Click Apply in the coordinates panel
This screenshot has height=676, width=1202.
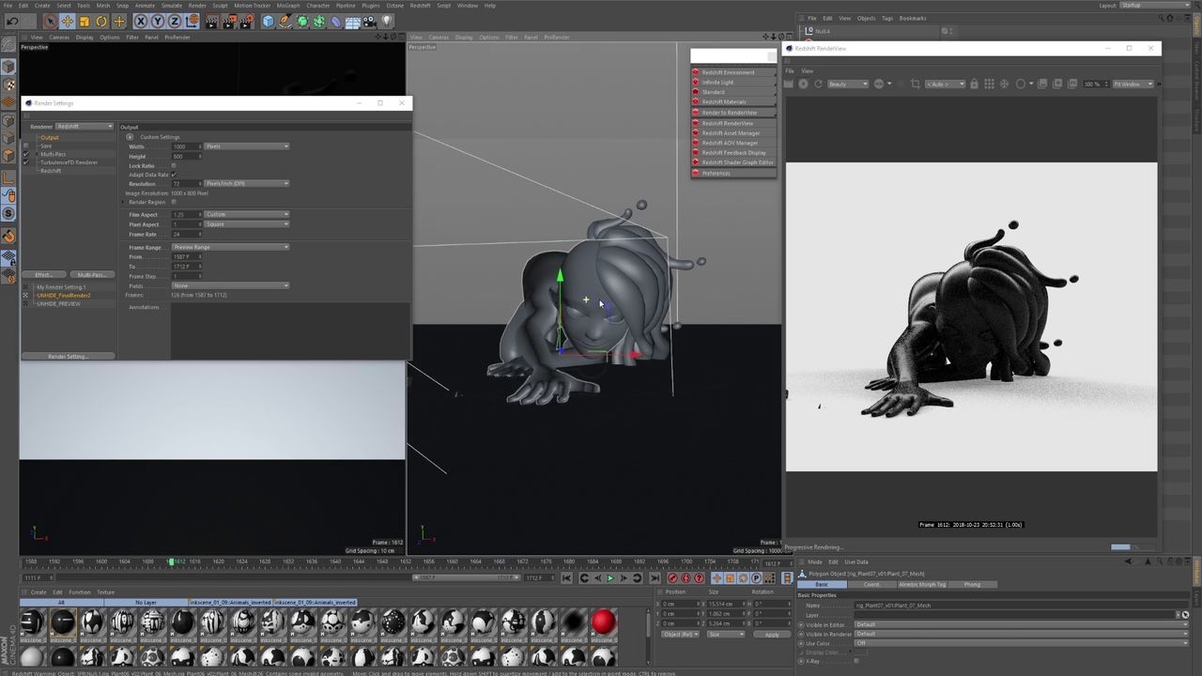[x=771, y=635]
